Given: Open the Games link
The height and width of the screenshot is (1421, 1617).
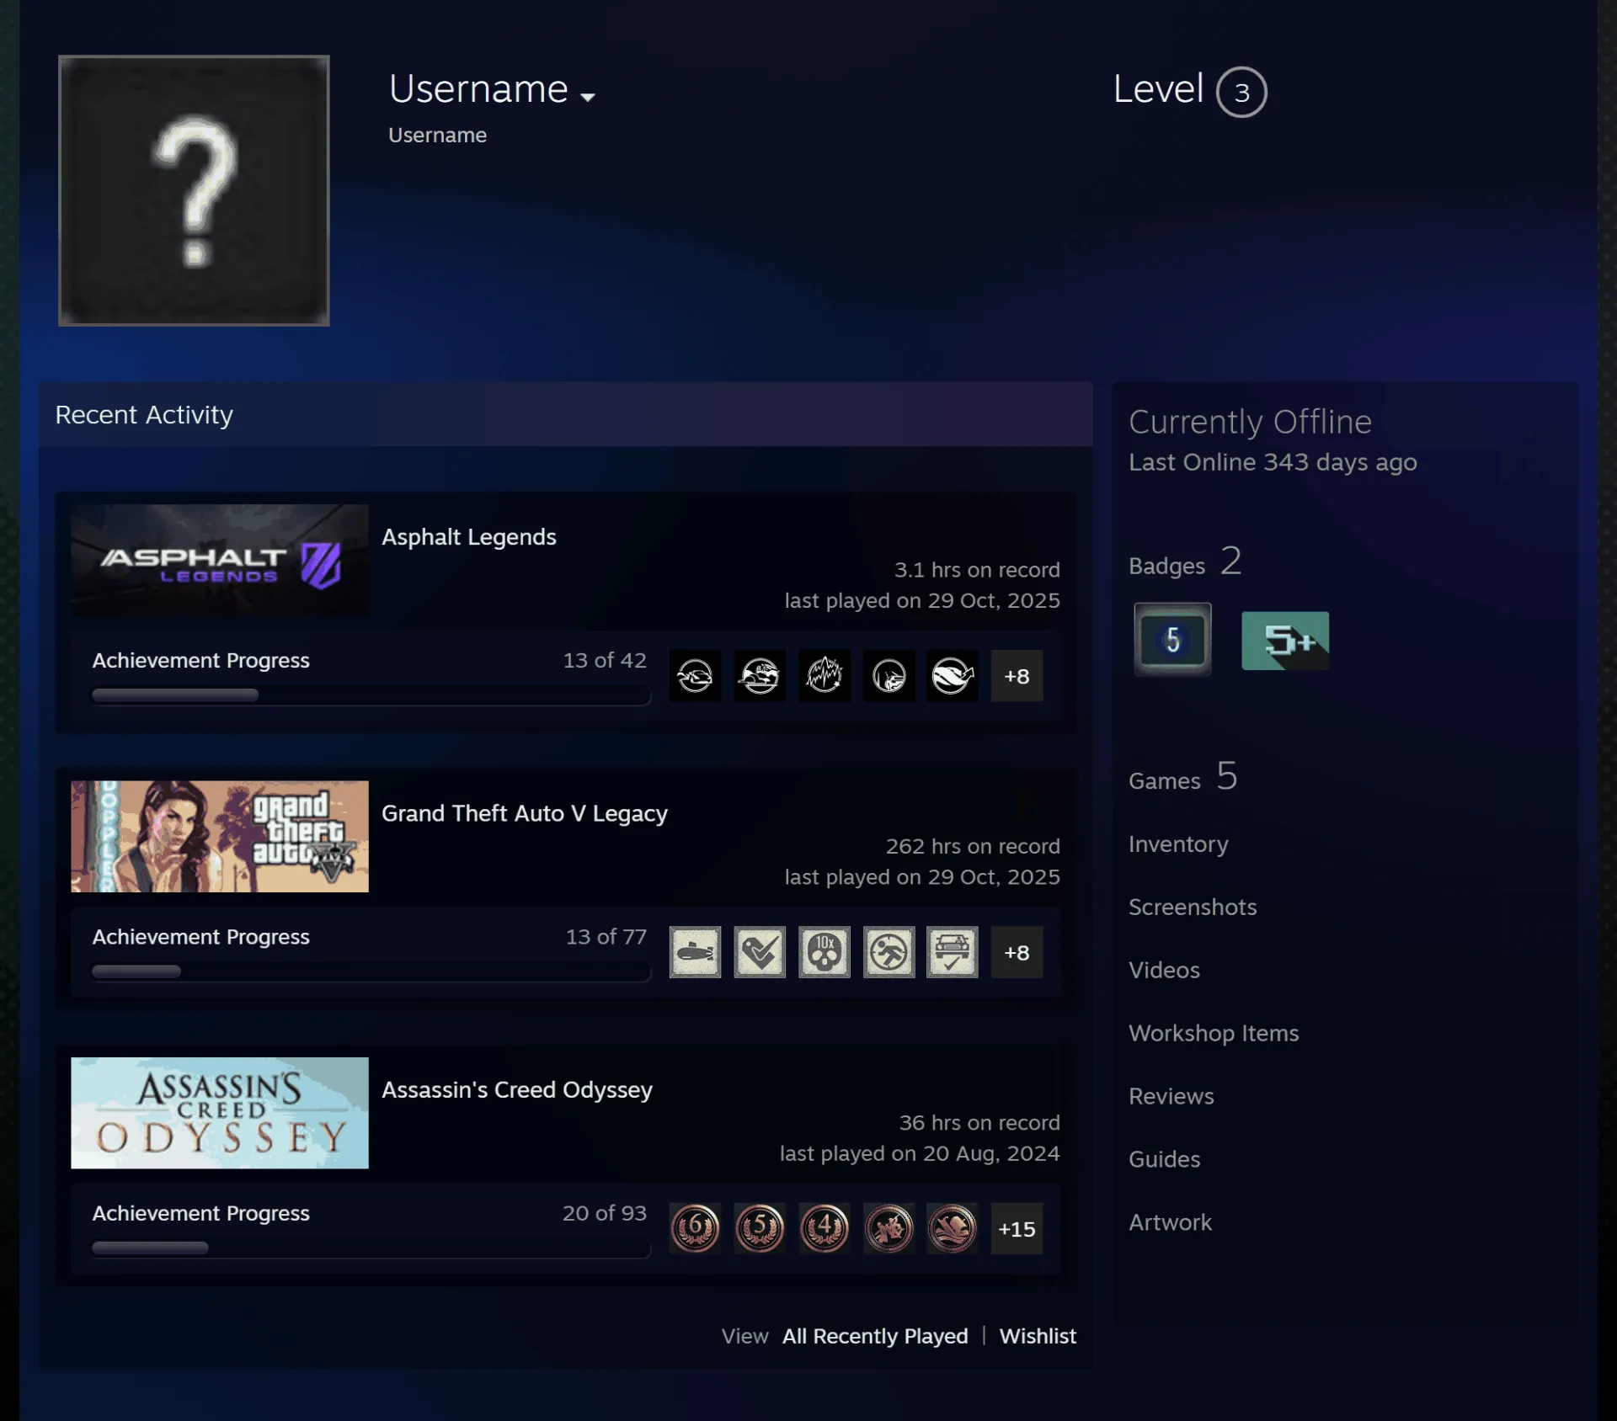Looking at the screenshot, I should pyautogui.click(x=1182, y=776).
